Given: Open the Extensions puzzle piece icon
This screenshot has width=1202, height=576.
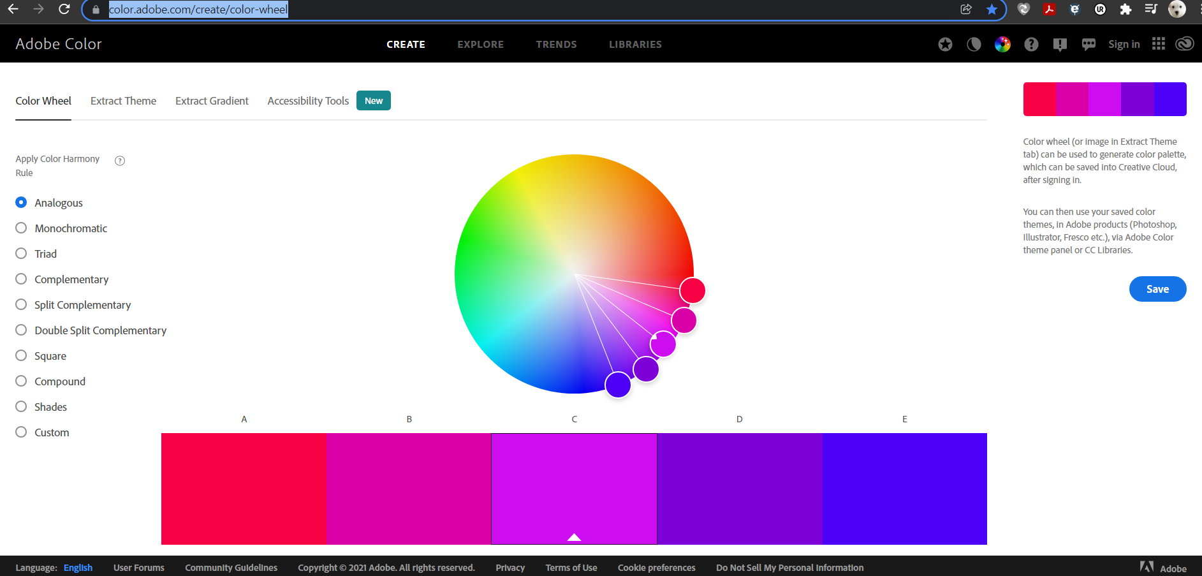Looking at the screenshot, I should (x=1125, y=9).
